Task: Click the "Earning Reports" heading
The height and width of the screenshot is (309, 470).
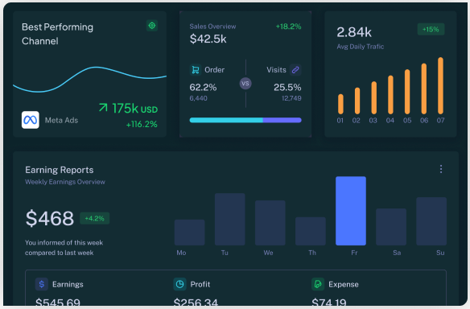Action: (x=60, y=170)
